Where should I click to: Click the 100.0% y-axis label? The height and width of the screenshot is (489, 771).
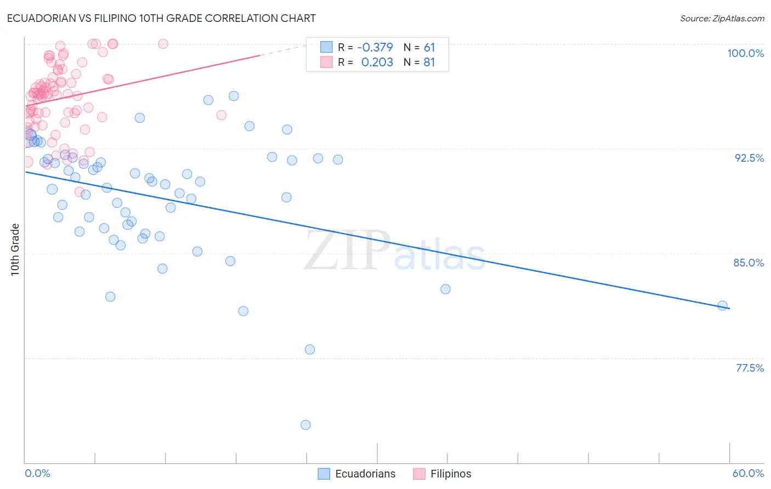[x=746, y=53]
